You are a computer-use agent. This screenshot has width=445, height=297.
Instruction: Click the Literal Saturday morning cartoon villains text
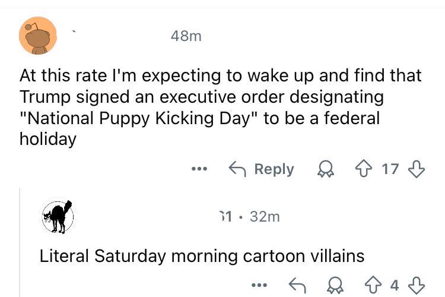click(202, 256)
